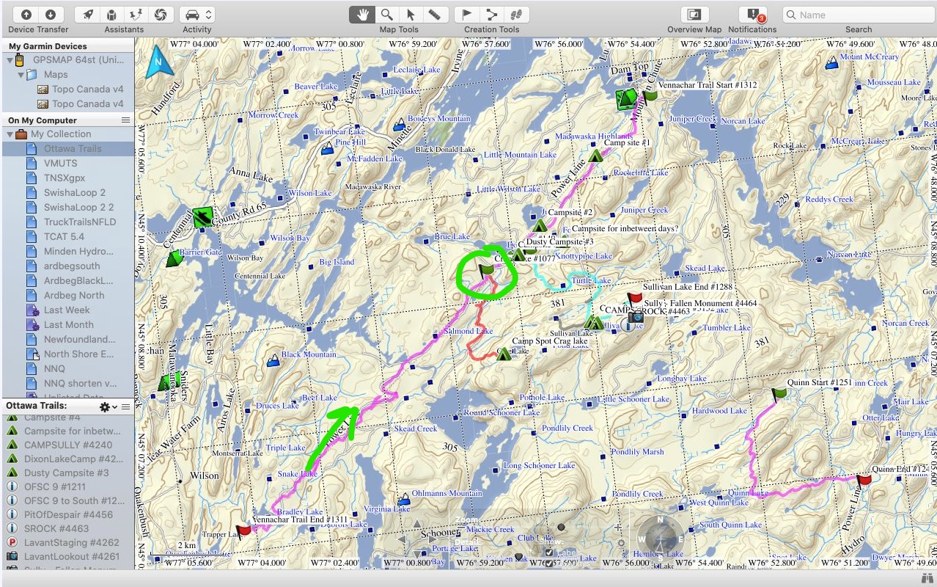Select the VMUTS list
Screen dimensions: 937x587
click(67, 163)
